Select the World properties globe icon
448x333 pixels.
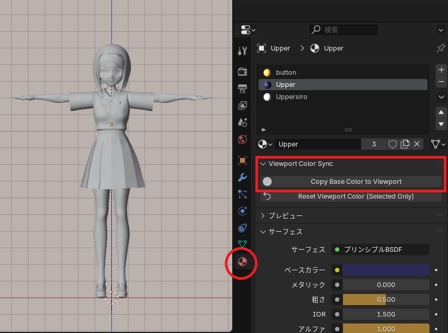coord(242,139)
